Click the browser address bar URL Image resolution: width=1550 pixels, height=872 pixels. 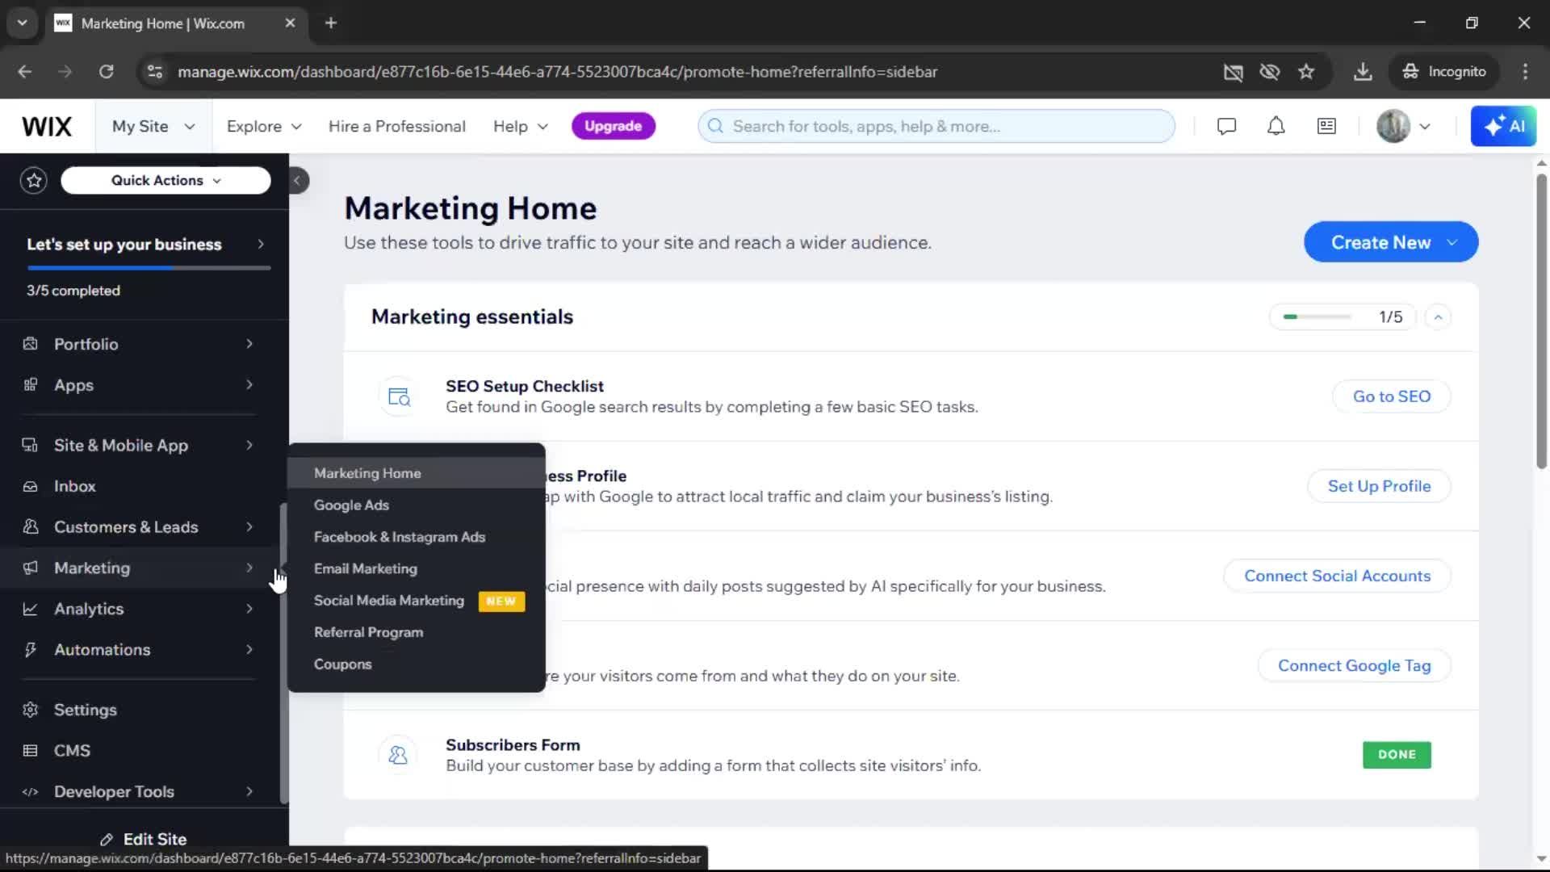click(557, 72)
